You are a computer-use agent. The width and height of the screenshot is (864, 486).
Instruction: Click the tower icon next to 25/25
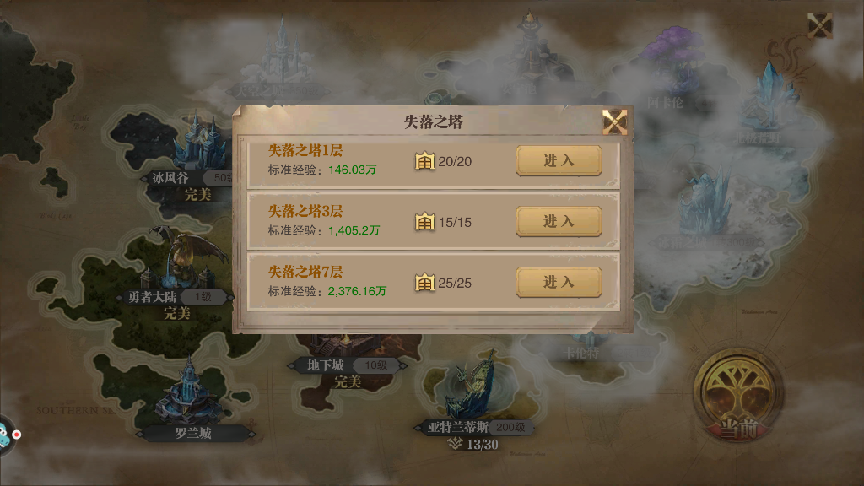tap(425, 282)
